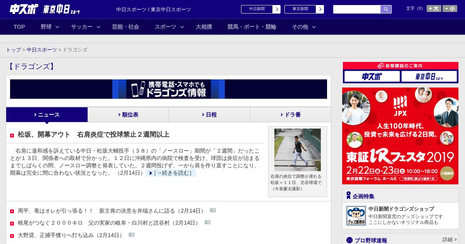Select the 順位表 tab
Viewport: 465px width, 244px height.
click(128, 115)
